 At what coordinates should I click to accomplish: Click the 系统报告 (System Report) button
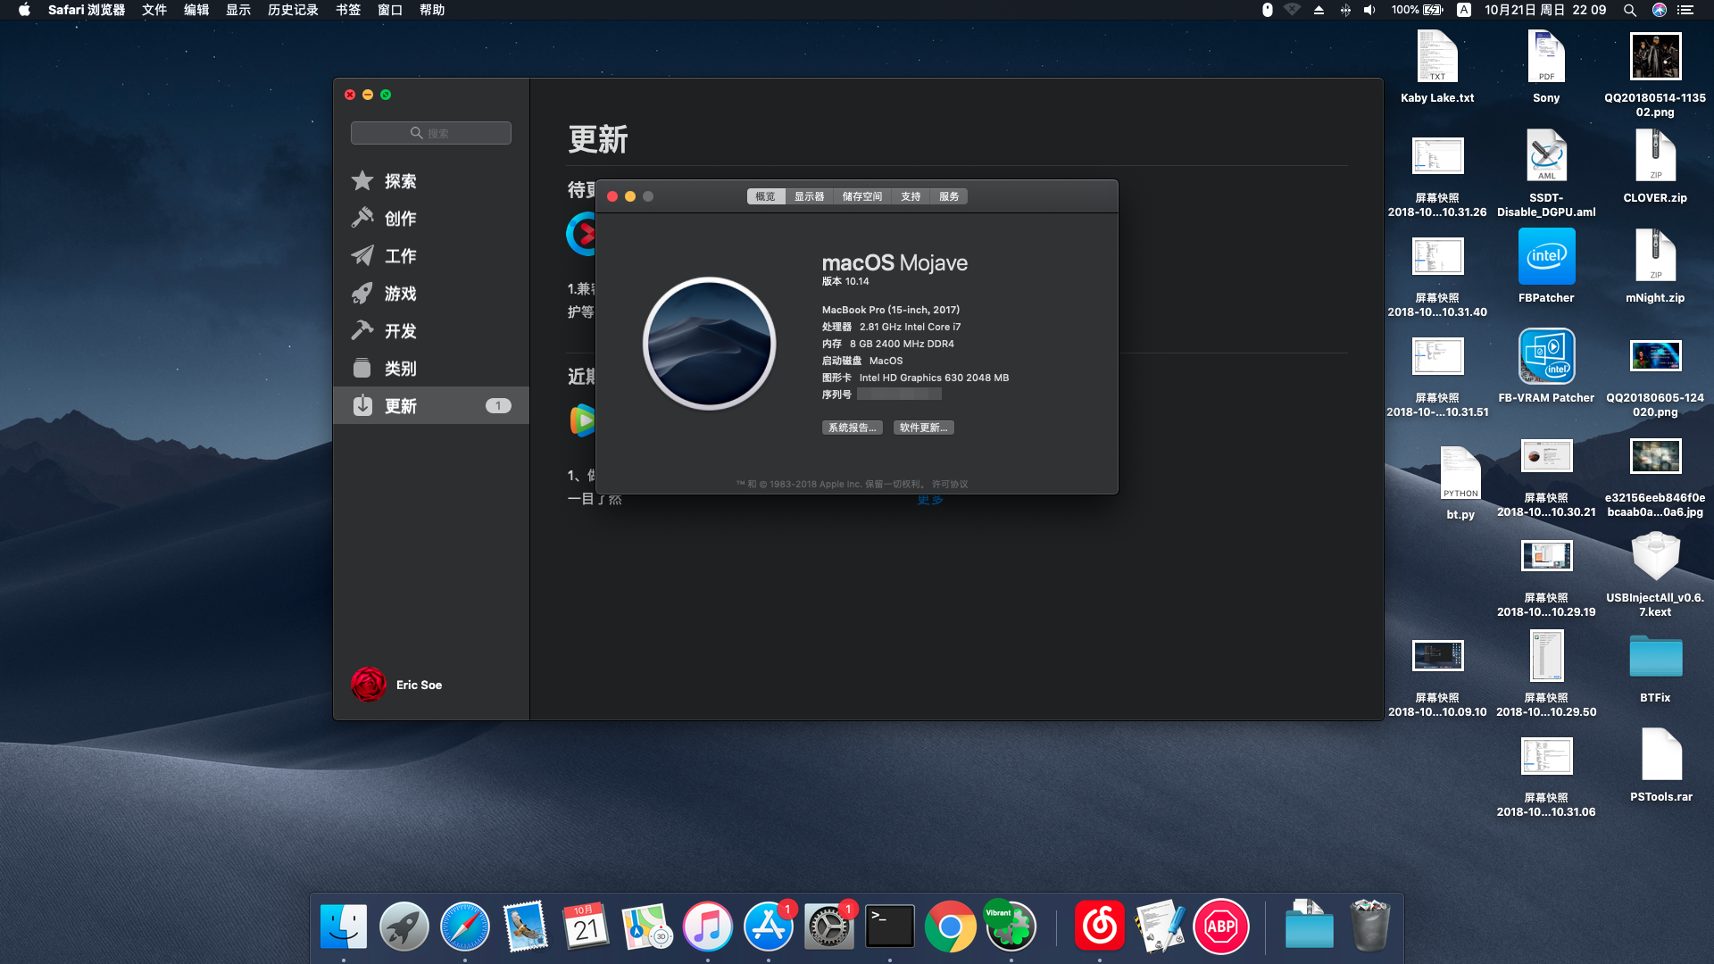(x=852, y=428)
